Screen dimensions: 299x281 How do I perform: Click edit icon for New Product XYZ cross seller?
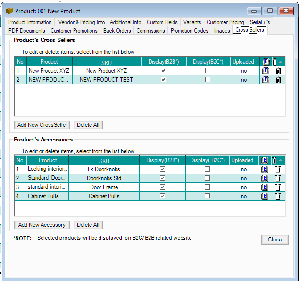(x=265, y=71)
